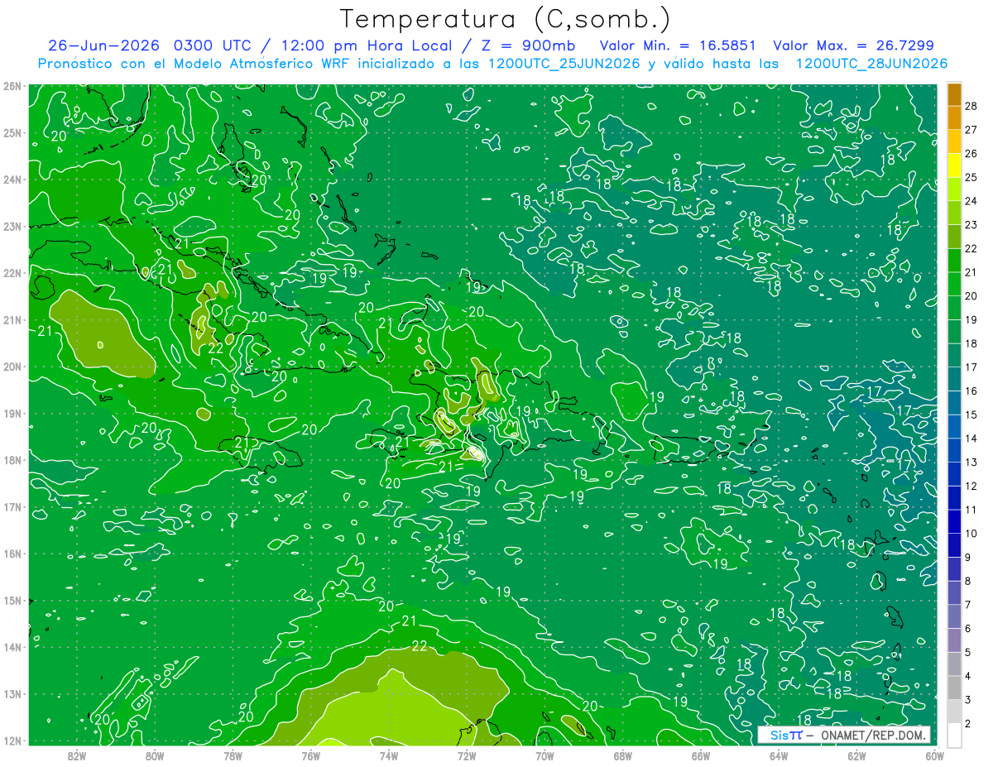Click the "78W" longitude axis label
The image size is (993, 767).
coord(233,755)
